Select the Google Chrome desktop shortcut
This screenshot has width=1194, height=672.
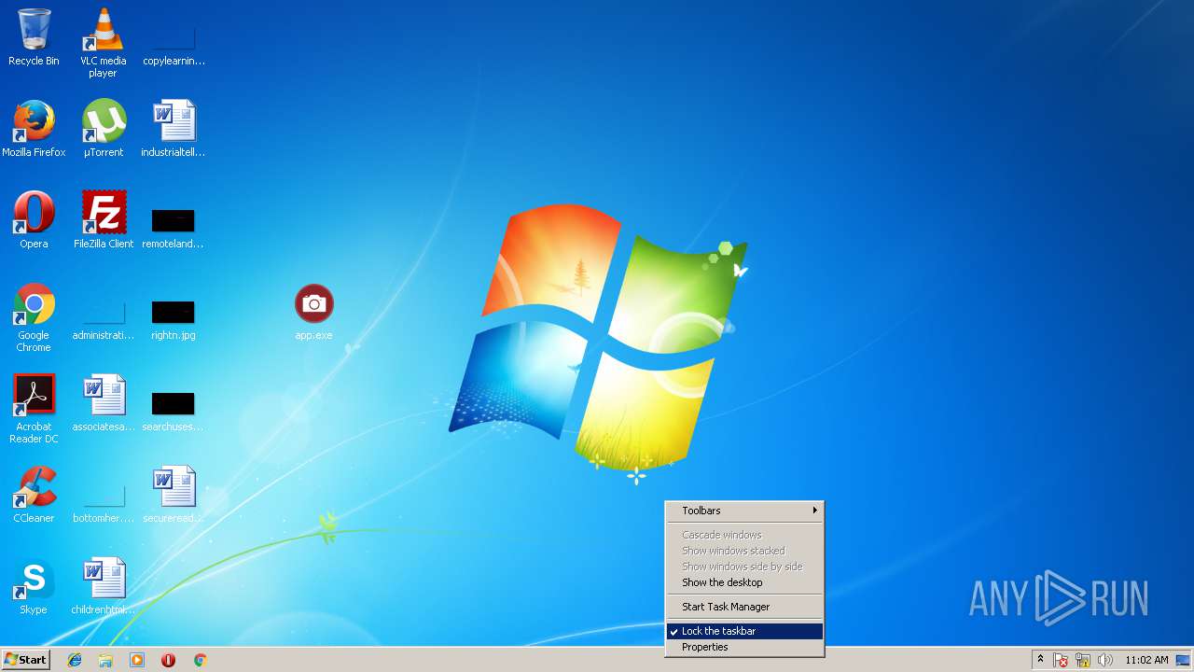[x=34, y=317]
